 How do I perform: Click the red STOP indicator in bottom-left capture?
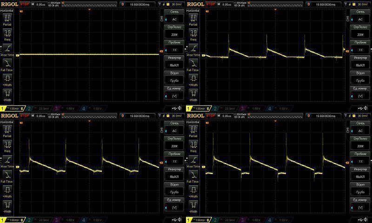coord(25,116)
